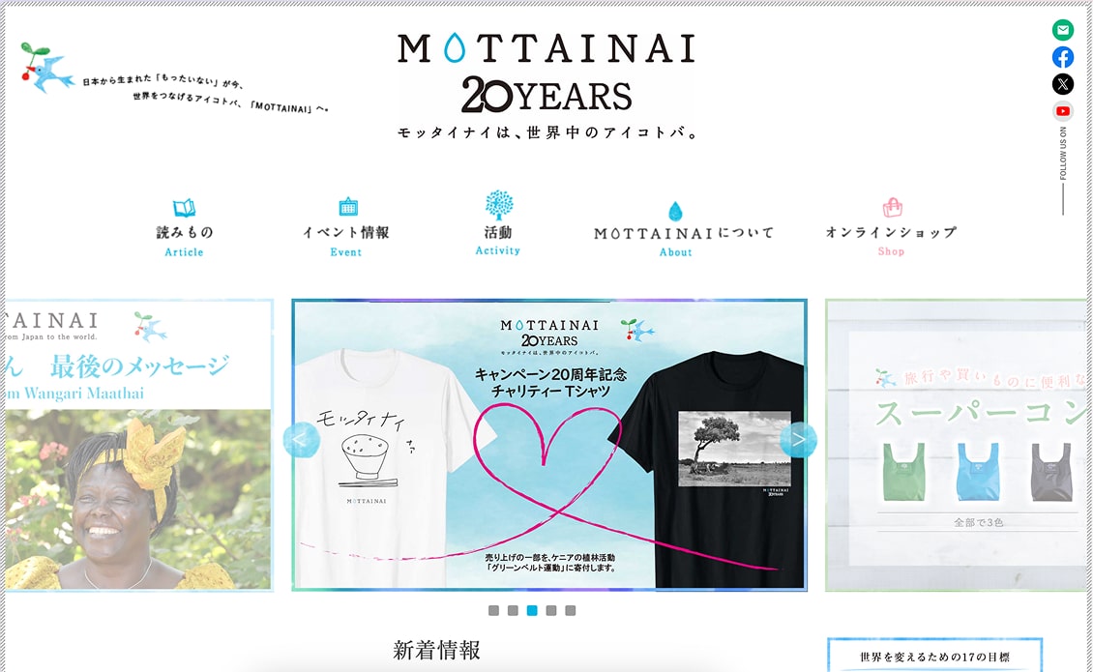The image size is (1093, 672).
Task: Click the water drop About icon
Action: pyautogui.click(x=675, y=211)
